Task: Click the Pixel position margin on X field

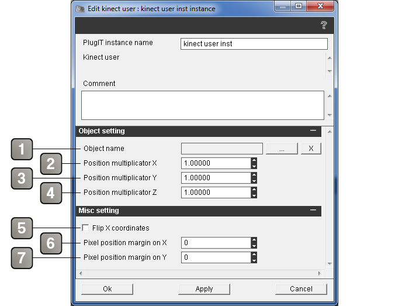Action: (x=216, y=243)
